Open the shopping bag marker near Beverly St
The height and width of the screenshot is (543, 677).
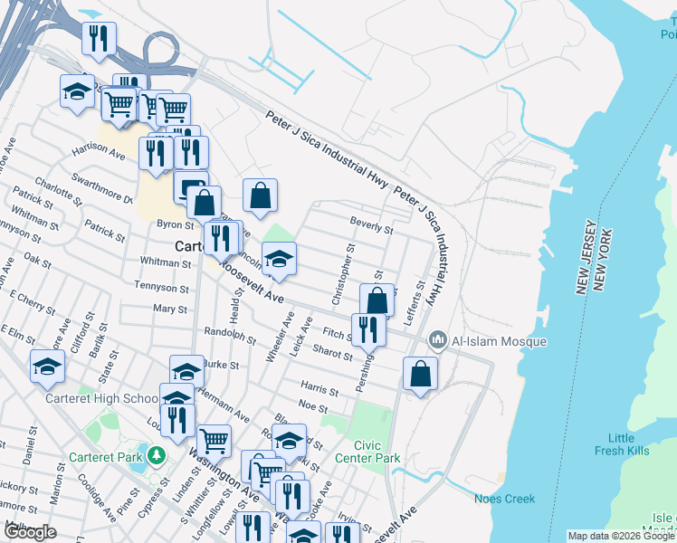click(x=260, y=195)
